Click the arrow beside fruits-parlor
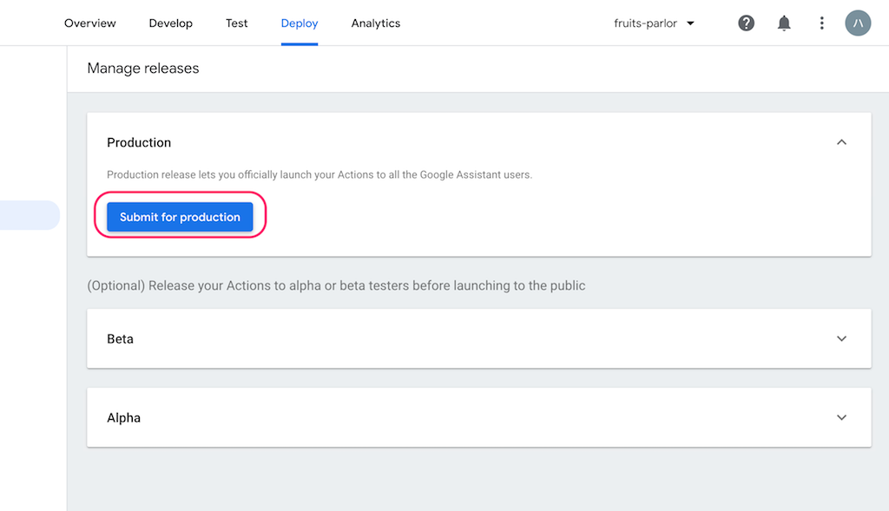The image size is (889, 511). point(691,23)
